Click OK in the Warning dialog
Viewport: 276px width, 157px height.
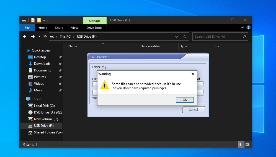tap(185, 100)
